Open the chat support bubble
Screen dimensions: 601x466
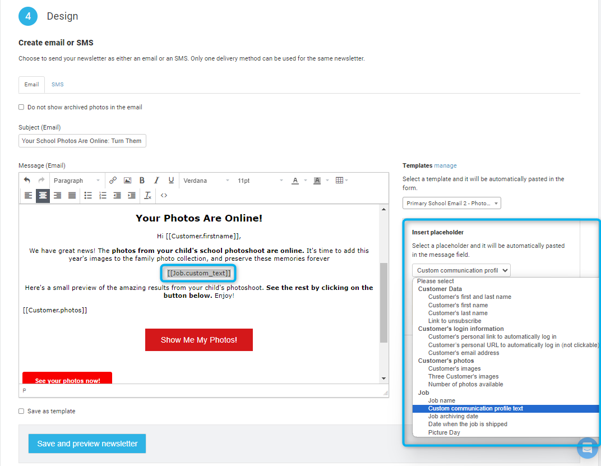tap(587, 447)
